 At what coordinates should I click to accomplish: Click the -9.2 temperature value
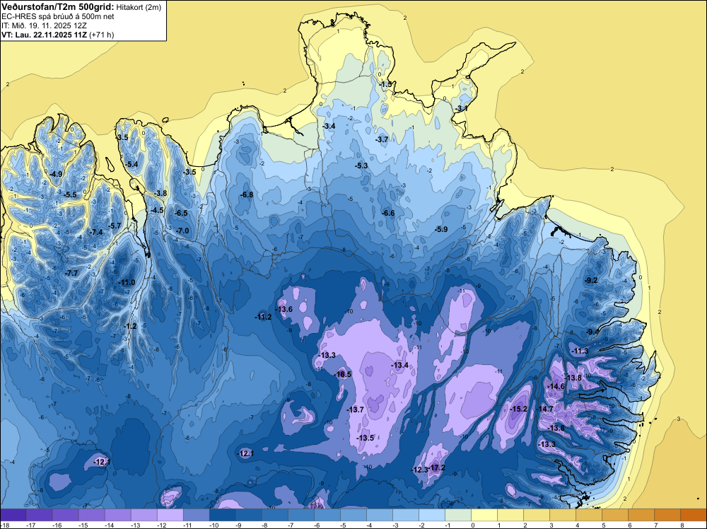(x=591, y=280)
